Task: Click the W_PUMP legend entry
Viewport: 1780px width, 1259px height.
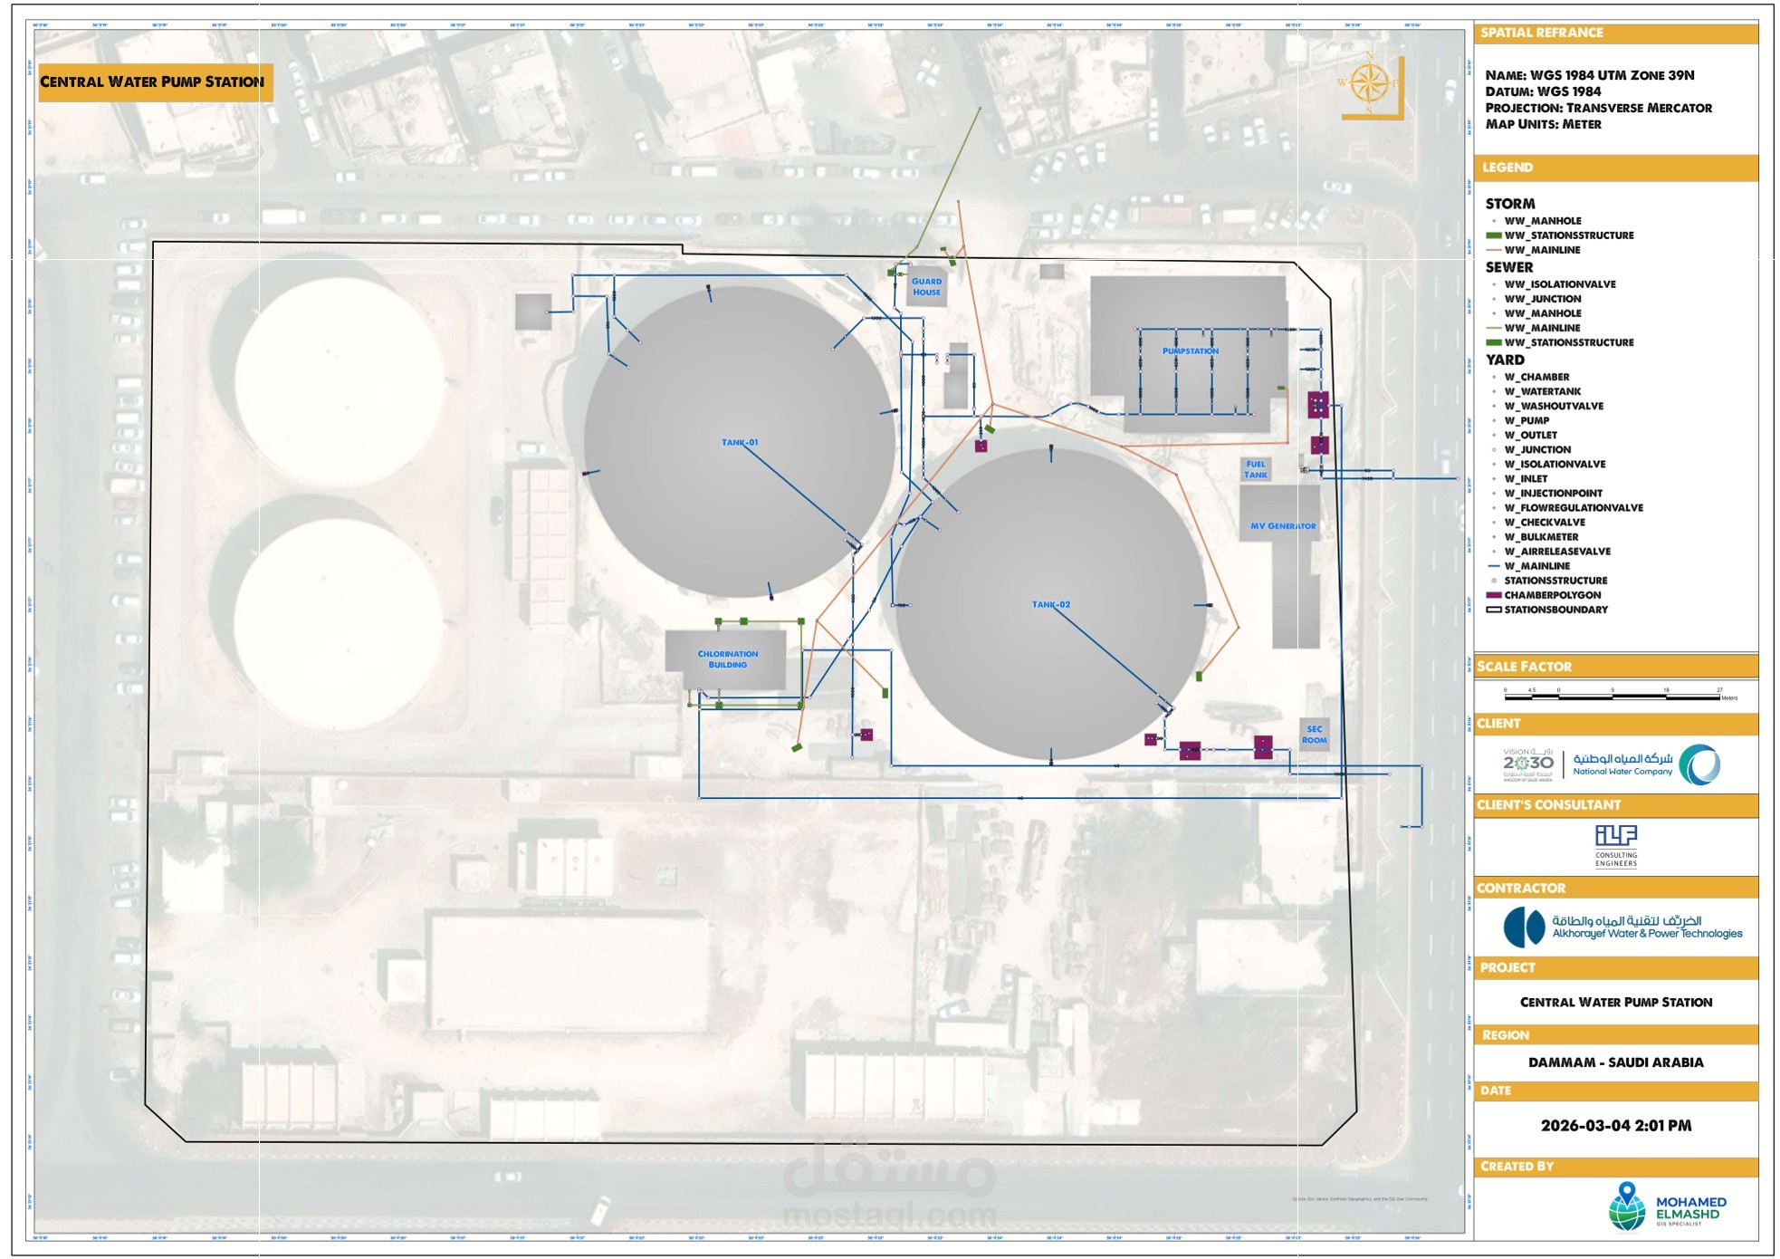Action: (x=1526, y=420)
